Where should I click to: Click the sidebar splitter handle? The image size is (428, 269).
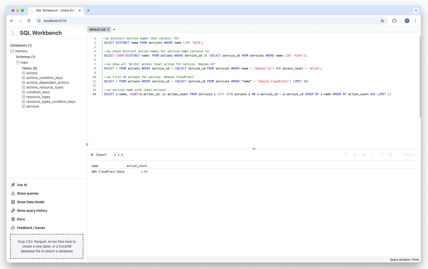point(87,145)
